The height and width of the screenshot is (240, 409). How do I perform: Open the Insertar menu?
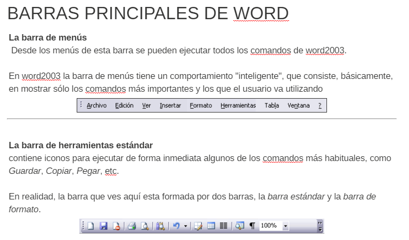tap(170, 106)
